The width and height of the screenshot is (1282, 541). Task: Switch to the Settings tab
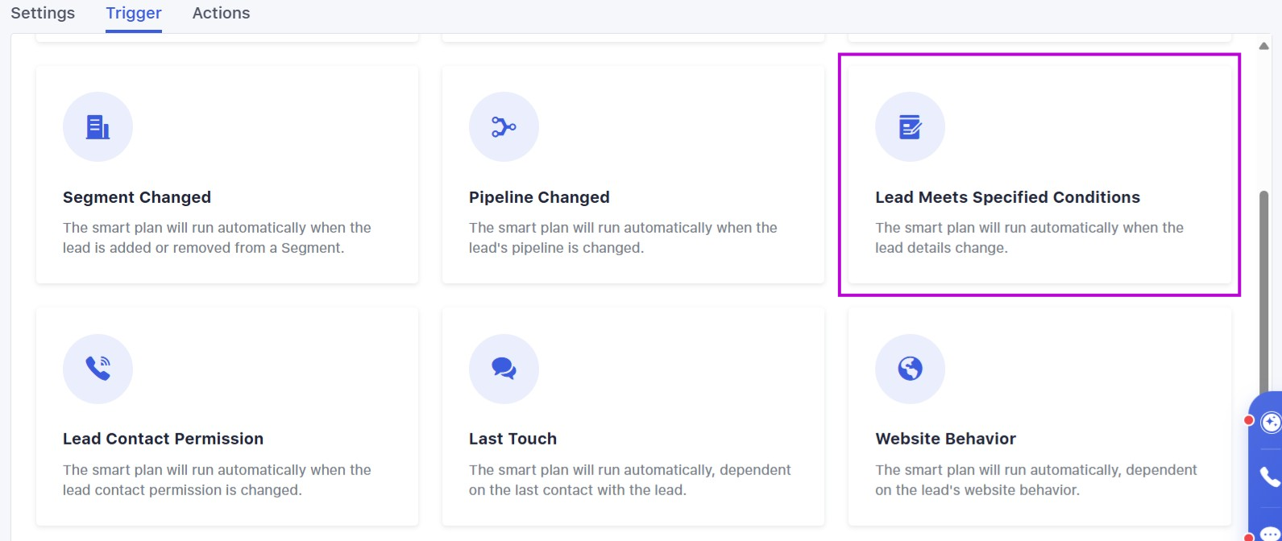(43, 13)
